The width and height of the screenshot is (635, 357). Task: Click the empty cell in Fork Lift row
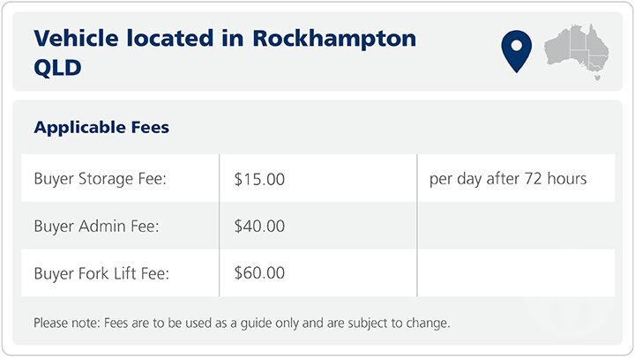[515, 273]
